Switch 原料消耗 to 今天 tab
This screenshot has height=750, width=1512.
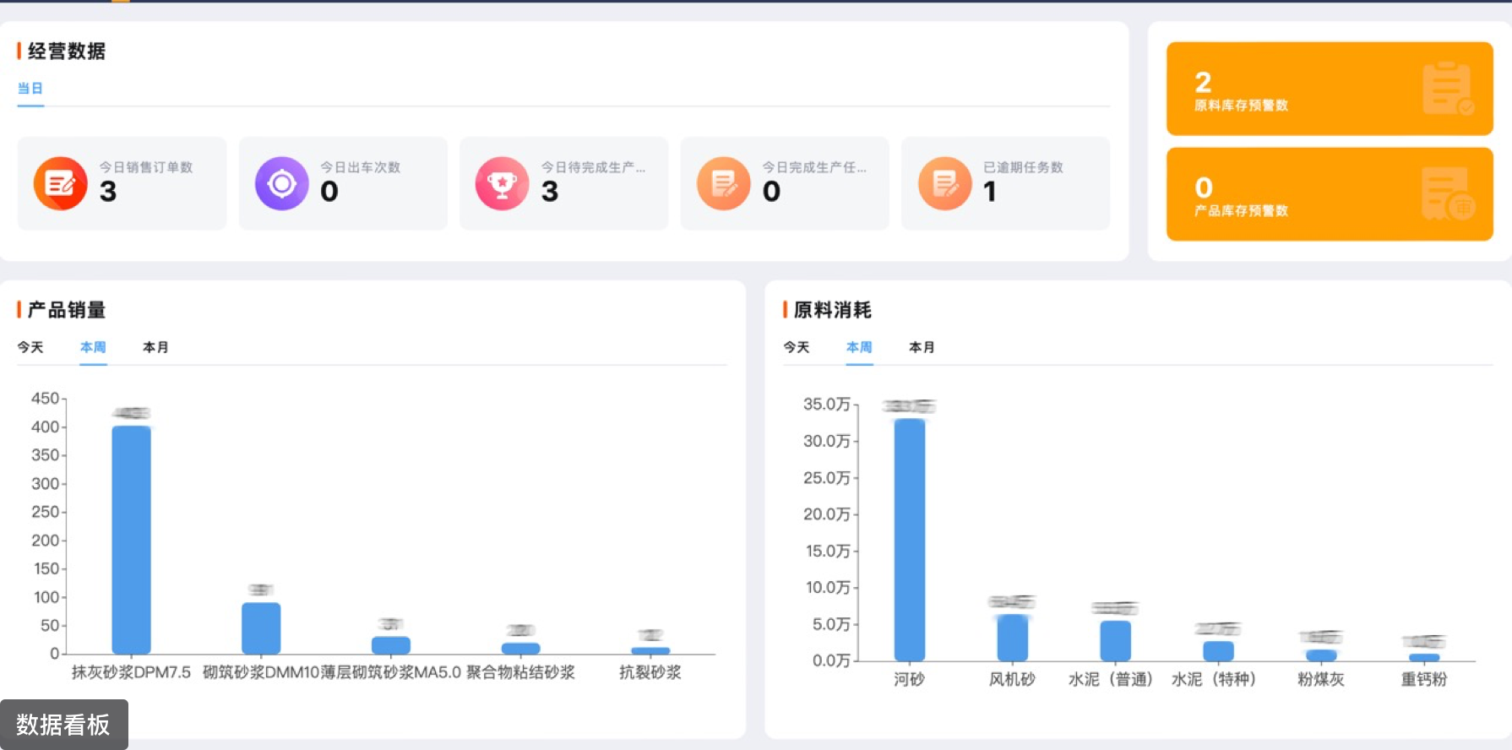pos(797,347)
